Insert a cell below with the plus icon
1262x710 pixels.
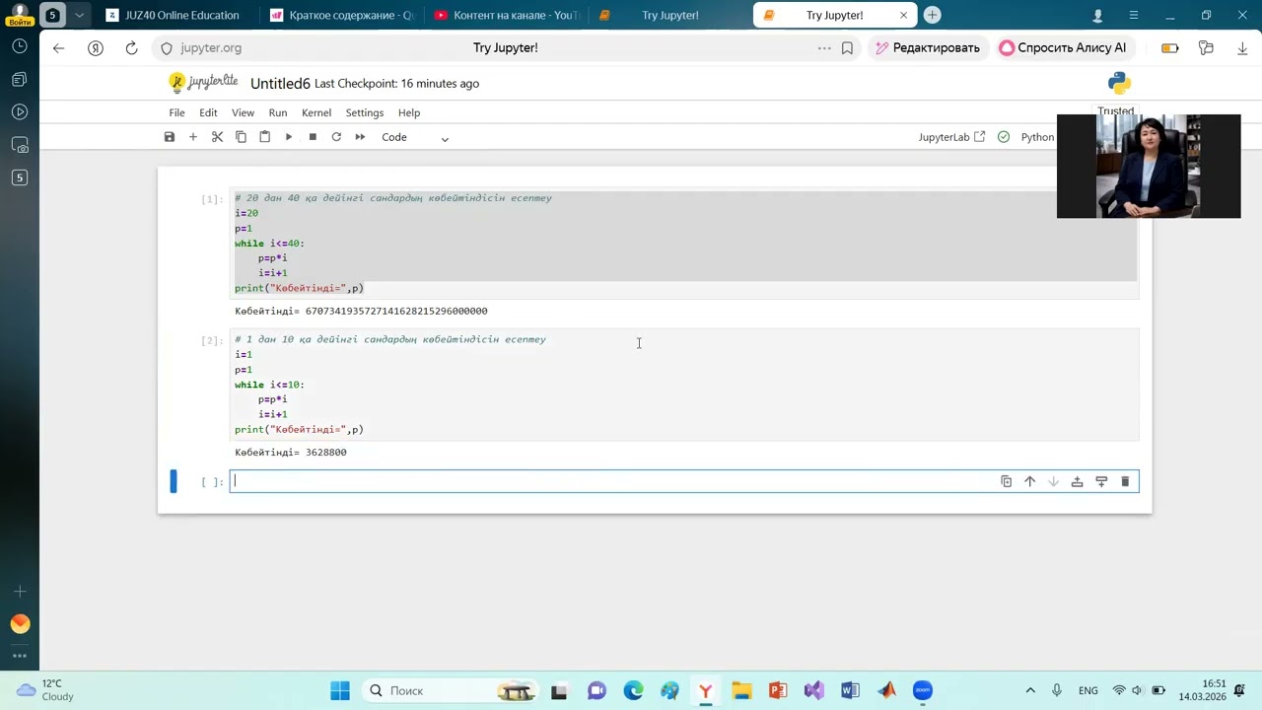(x=193, y=137)
